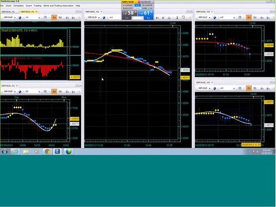
Task: Close the highlighted GBP/AUD, H1 tab
Action: [x=36, y=11]
